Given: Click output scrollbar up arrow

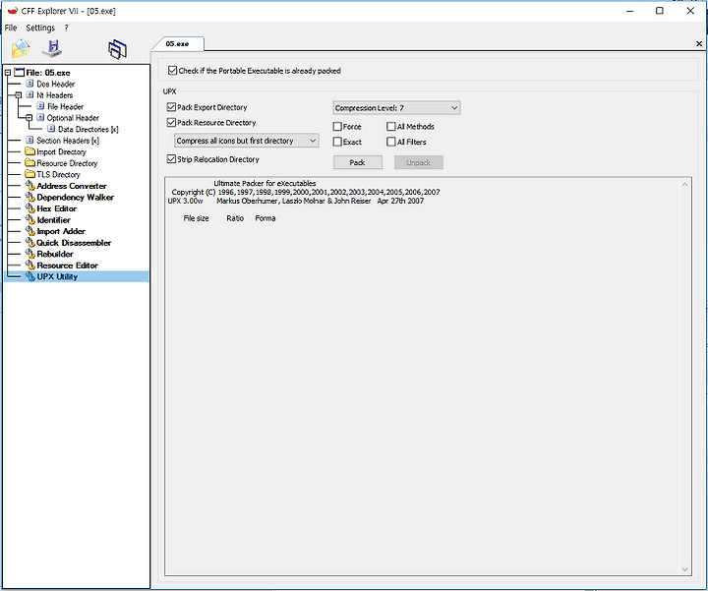Looking at the screenshot, I should pos(685,184).
